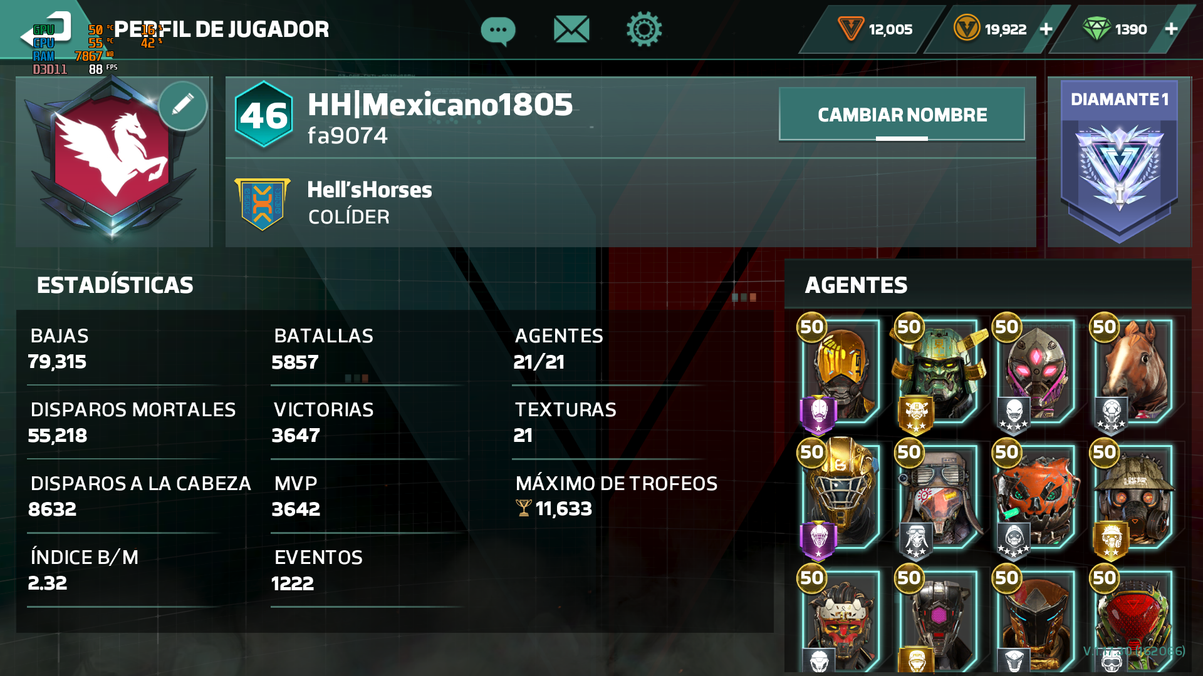
Task: Go back using the top-left arrow
Action: click(47, 31)
